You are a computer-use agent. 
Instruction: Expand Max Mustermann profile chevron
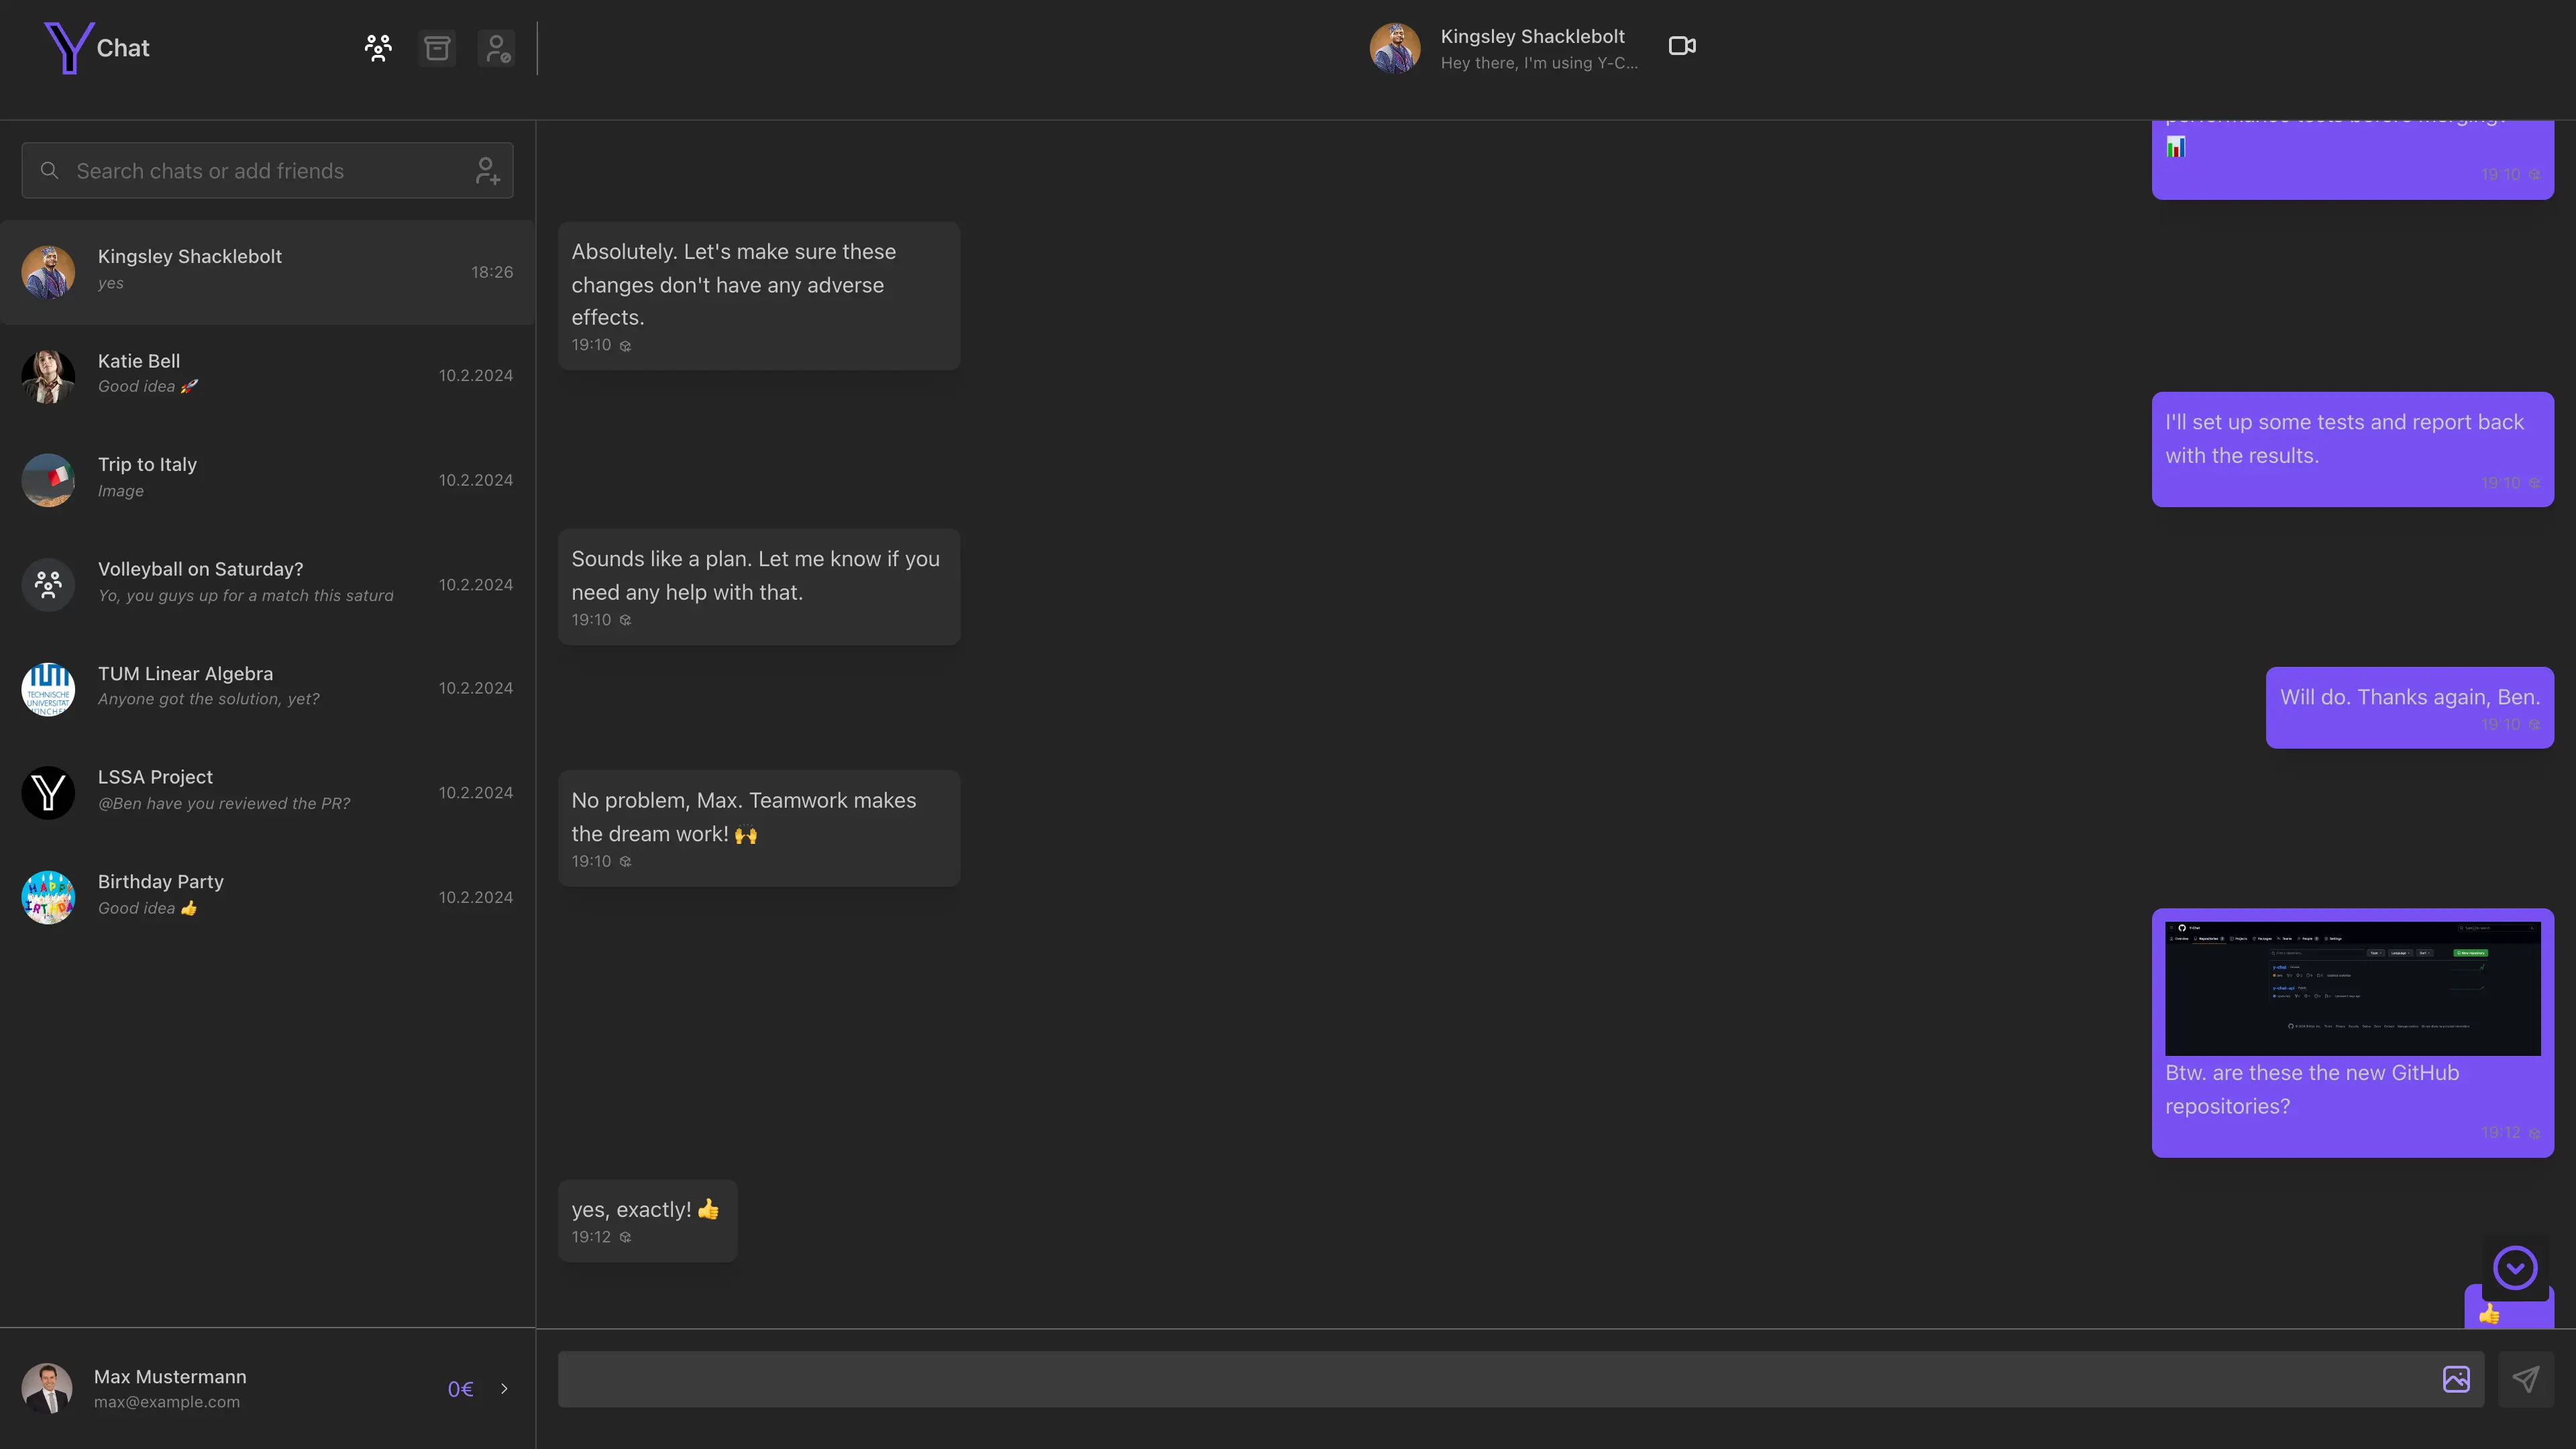504,1388
